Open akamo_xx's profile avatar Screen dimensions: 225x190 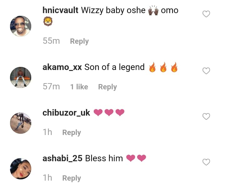21,77
